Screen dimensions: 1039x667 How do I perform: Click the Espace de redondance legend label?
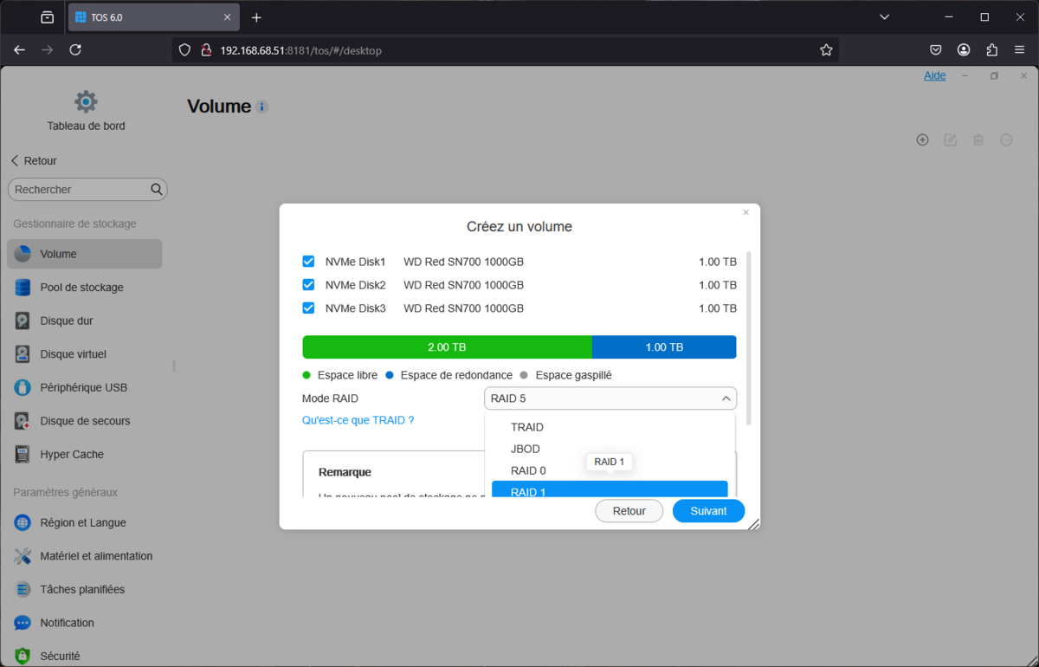click(456, 375)
